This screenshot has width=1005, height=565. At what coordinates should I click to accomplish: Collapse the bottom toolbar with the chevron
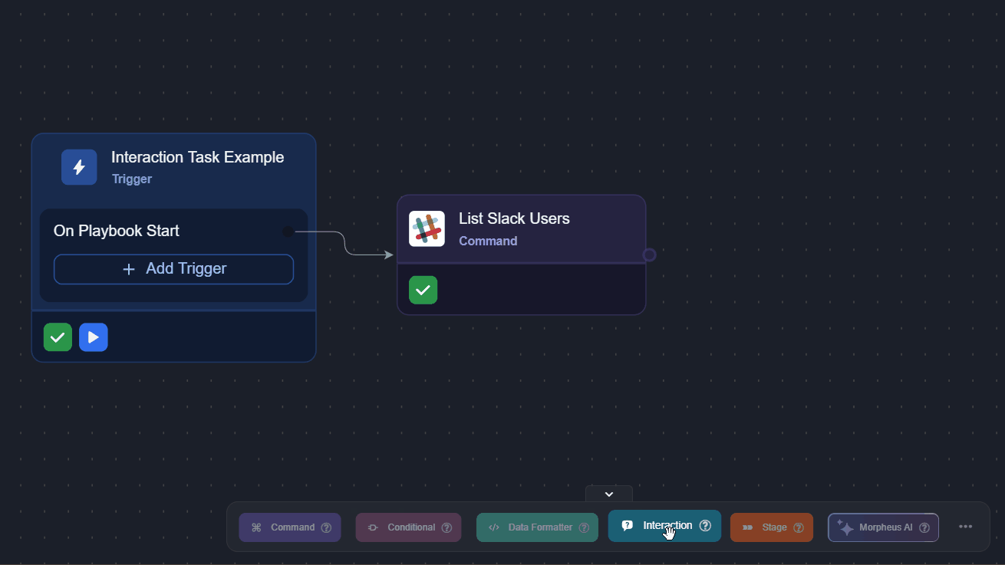coord(609,494)
